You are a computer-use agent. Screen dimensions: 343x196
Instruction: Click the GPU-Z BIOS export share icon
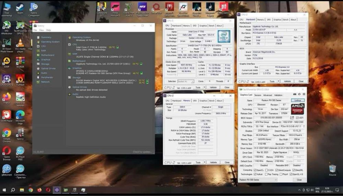point(292,118)
